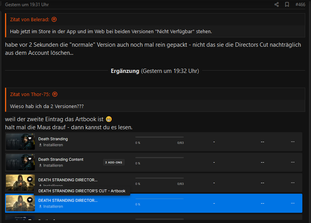
Task: Click the 'Ergänzung' divider label
Action: tap(125, 71)
